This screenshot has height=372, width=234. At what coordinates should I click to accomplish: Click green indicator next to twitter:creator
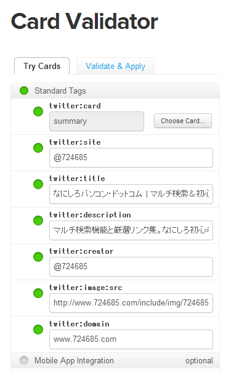tap(38, 257)
